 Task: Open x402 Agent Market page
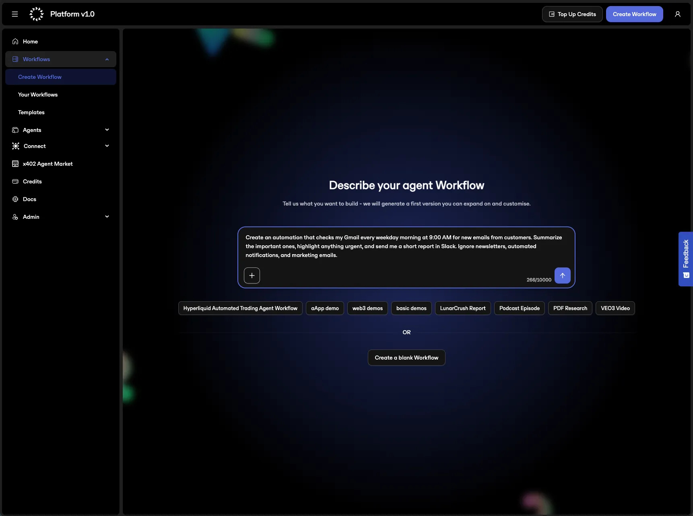61,164
